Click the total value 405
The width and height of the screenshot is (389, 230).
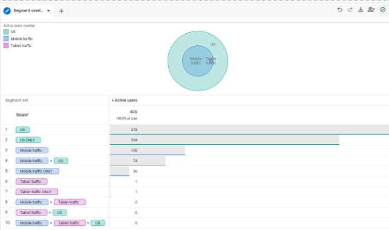click(134, 112)
